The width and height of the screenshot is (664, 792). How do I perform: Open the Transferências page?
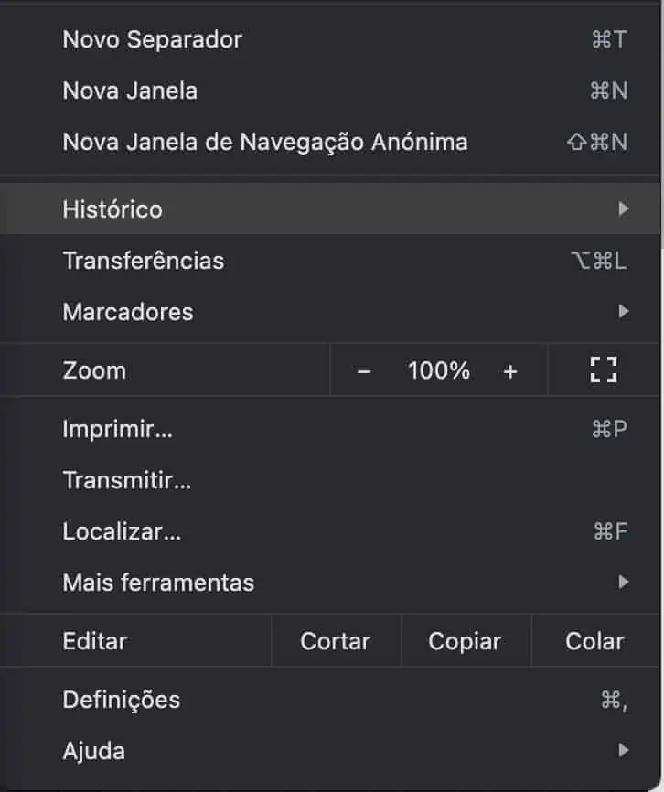(x=144, y=261)
